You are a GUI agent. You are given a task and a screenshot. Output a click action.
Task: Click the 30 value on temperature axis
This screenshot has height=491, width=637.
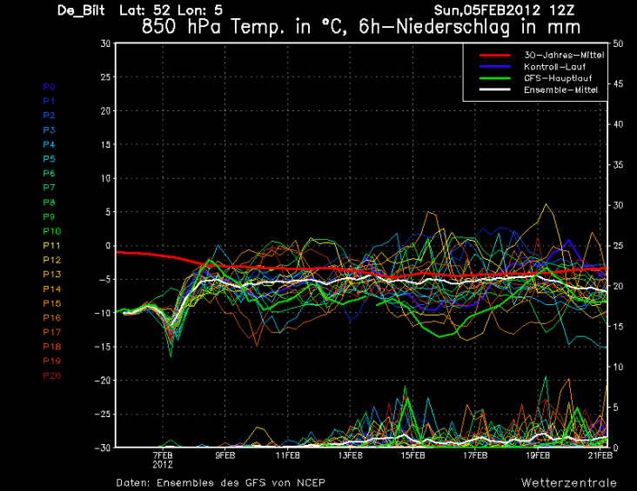[x=105, y=43]
